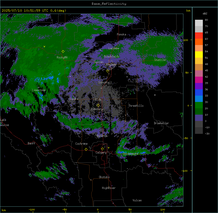The image size is (218, 213).
Task: Select the purple 10 dBZ legend swatch
Action: (199, 118)
